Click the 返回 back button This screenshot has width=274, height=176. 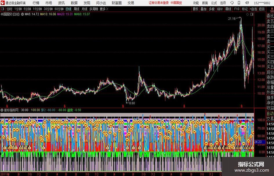pyautogui.click(x=262, y=9)
